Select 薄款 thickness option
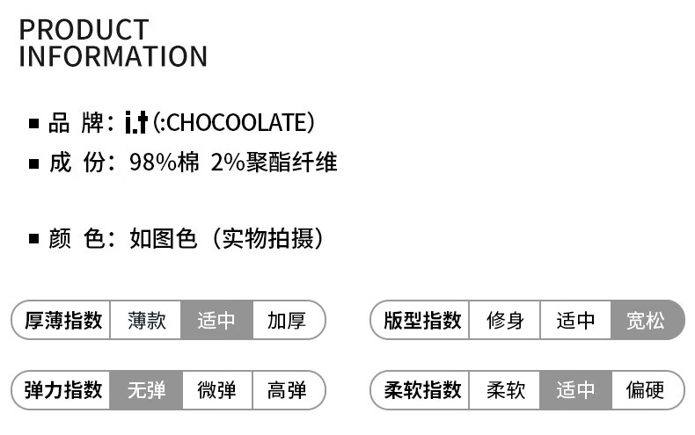695x435 pixels. pyautogui.click(x=146, y=320)
